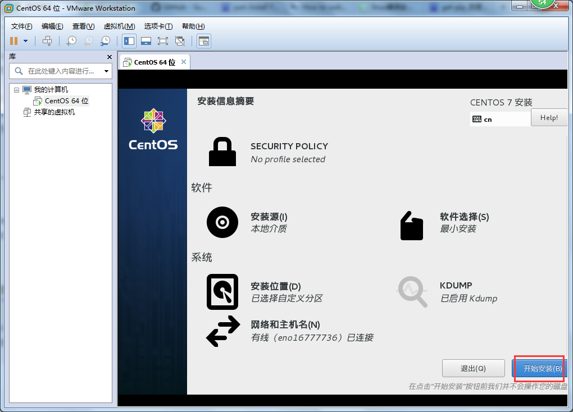Click the 已选择自定义分区 status text
The height and width of the screenshot is (412, 573).
tap(286, 299)
